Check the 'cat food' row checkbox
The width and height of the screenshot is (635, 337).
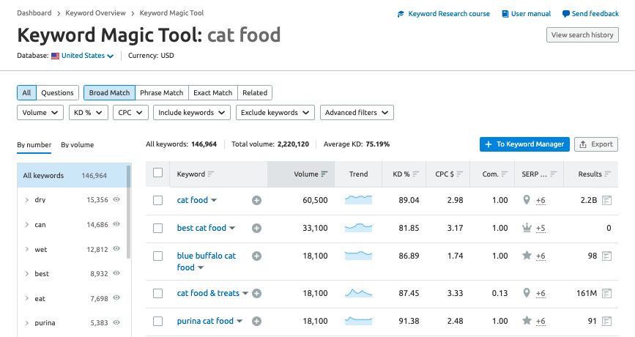point(158,200)
